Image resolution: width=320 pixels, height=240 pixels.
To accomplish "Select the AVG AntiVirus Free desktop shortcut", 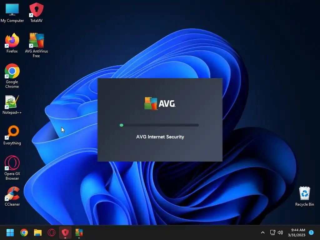I will tap(36, 45).
